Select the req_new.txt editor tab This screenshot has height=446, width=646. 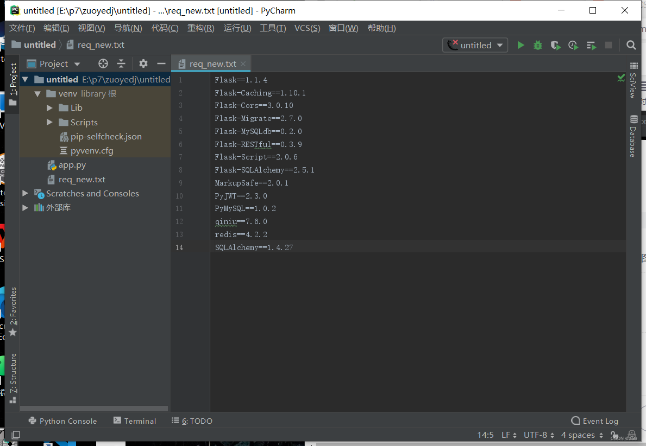pos(211,64)
